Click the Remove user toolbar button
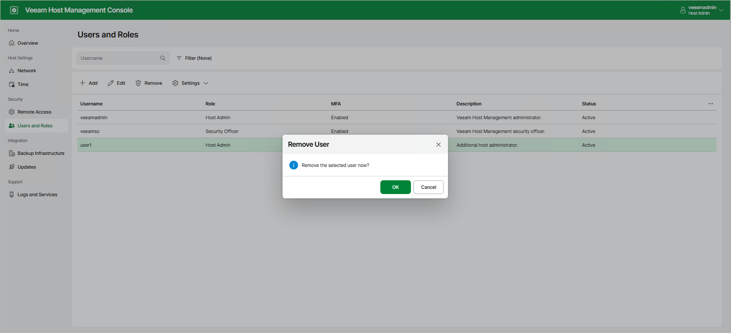 pos(149,83)
